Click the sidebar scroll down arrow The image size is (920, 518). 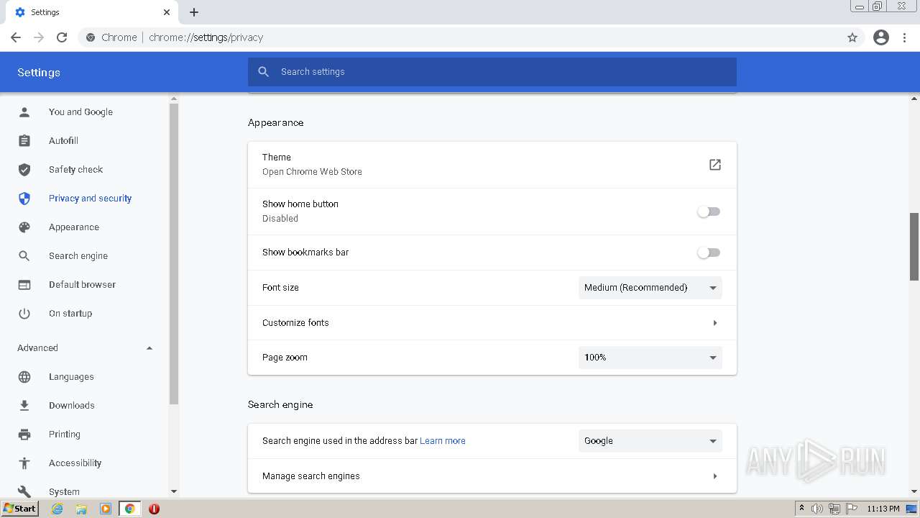pyautogui.click(x=173, y=491)
